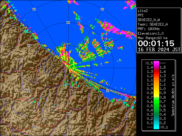Click the 'Task: SEAICE2_A' line
Image resolution: width=182 pixels, height=136 pixels.
(x=153, y=24)
